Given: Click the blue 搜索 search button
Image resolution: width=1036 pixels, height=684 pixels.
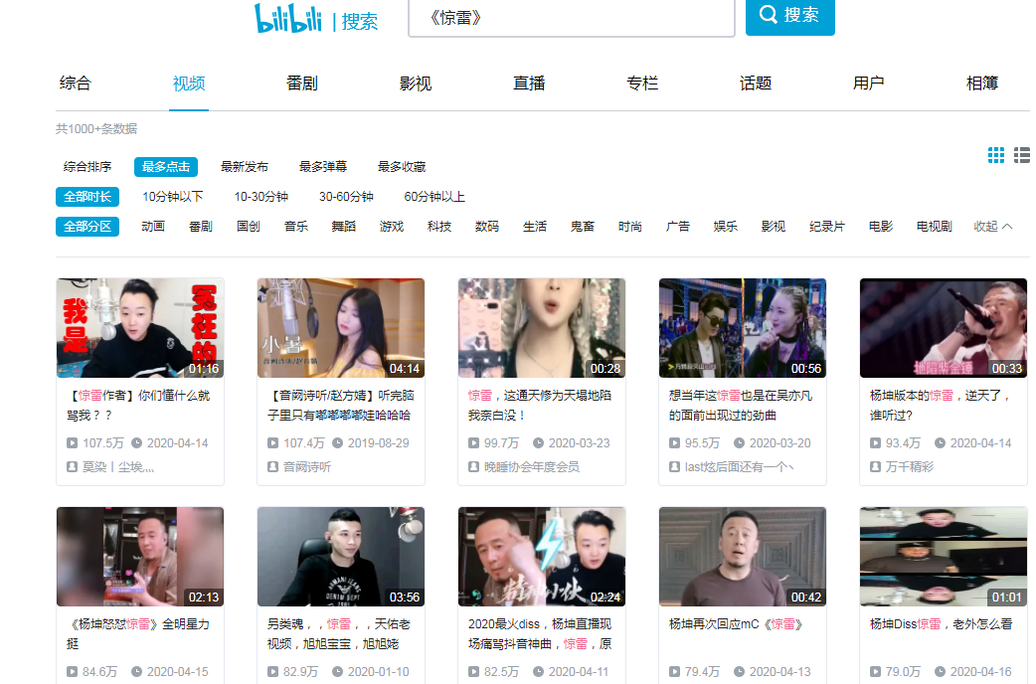Looking at the screenshot, I should [x=789, y=16].
